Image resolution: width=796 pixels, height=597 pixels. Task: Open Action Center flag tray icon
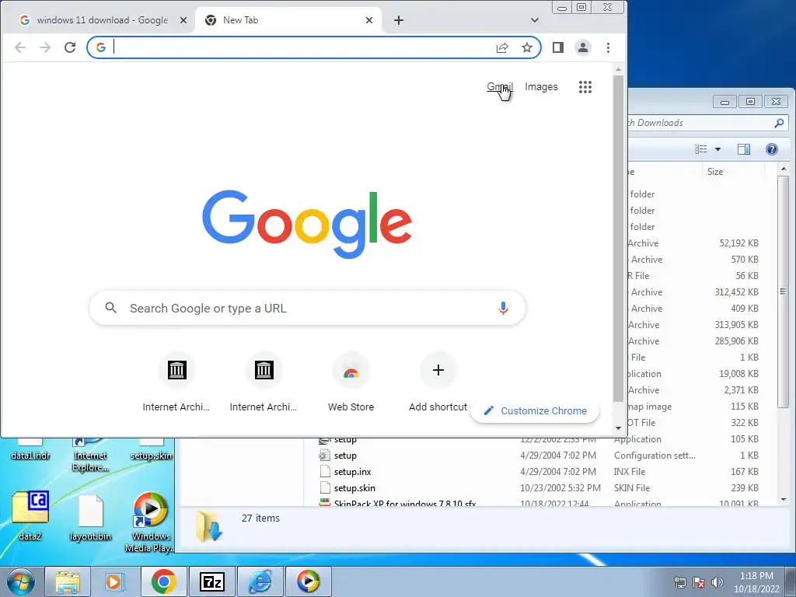[x=699, y=582]
